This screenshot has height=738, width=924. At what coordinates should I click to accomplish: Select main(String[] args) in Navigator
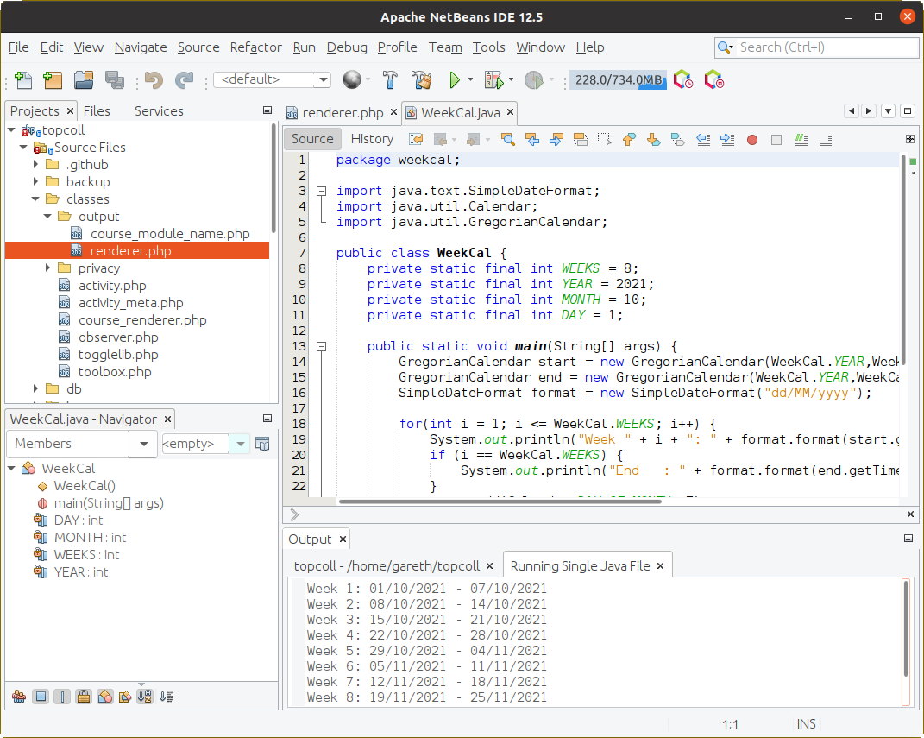pyautogui.click(x=109, y=503)
